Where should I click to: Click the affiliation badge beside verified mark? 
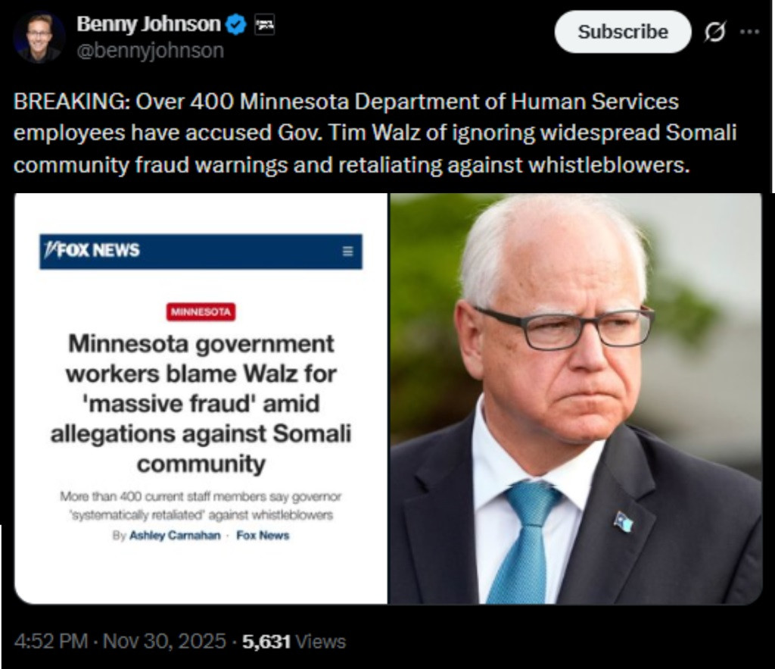coord(264,25)
